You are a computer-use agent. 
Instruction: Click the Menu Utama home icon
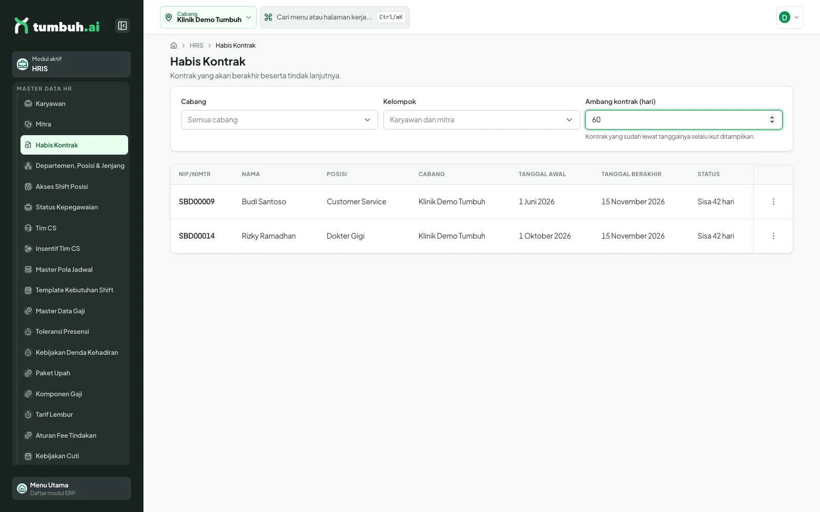(22, 488)
